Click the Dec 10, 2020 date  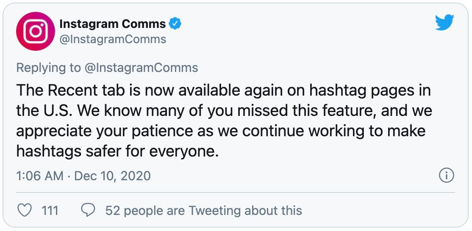[112, 176]
